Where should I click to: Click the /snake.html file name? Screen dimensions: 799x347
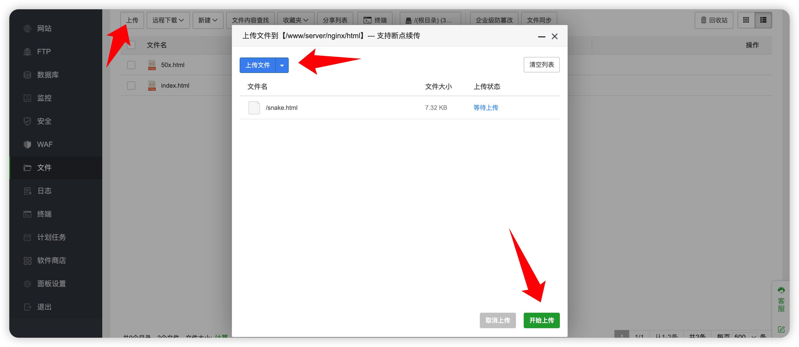point(281,108)
